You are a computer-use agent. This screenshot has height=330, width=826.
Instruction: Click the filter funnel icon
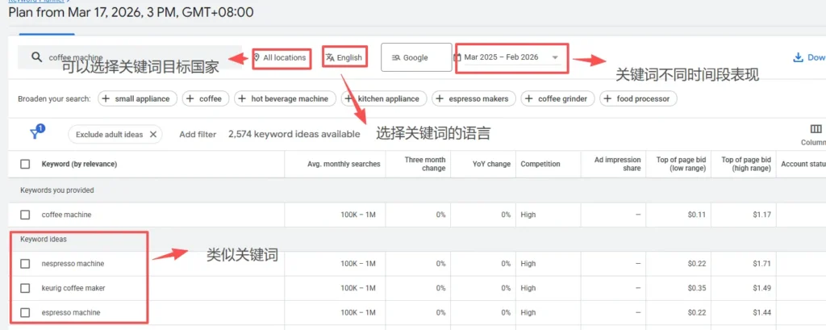(x=36, y=134)
